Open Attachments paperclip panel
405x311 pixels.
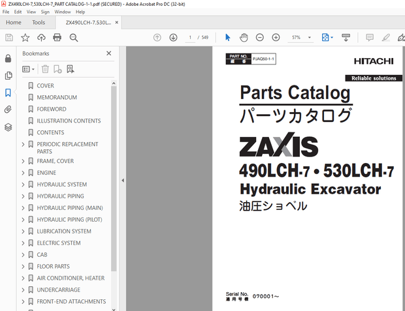coord(8,110)
